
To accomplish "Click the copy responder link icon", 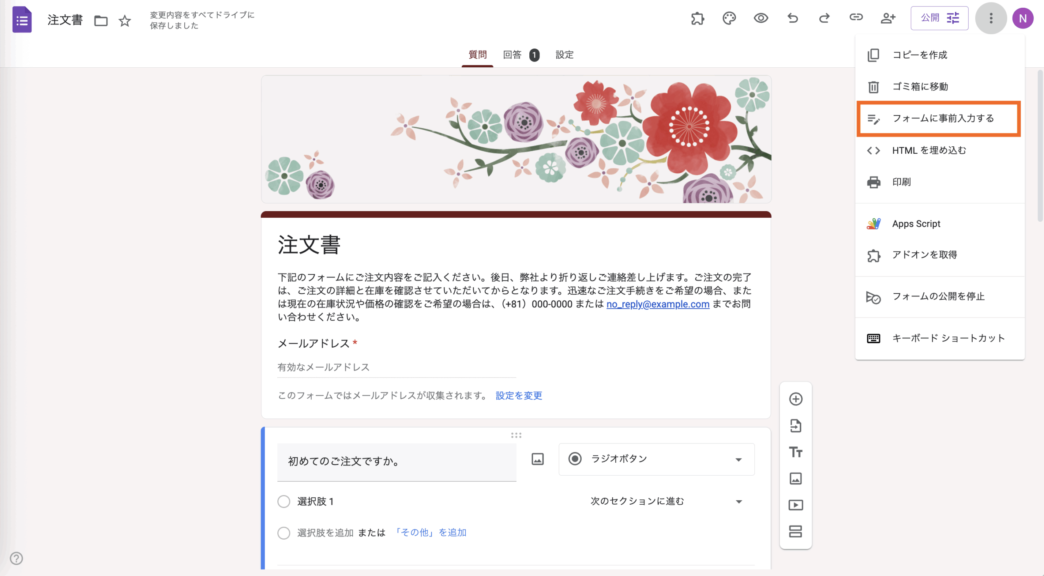I will pyautogui.click(x=856, y=17).
